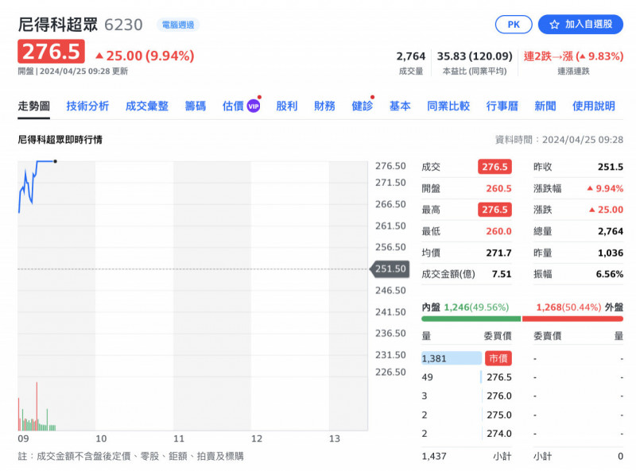Viewport: 636px width, 471px height.
Task: Click the 均價 271.7 value
Action: click(499, 253)
